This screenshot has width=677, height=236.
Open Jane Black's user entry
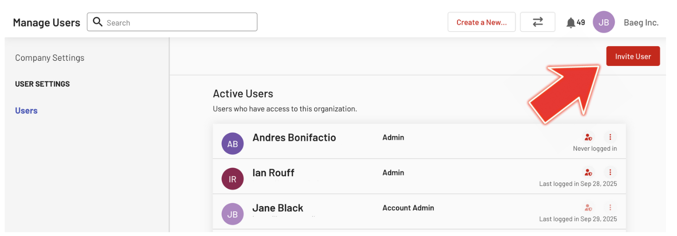(278, 208)
